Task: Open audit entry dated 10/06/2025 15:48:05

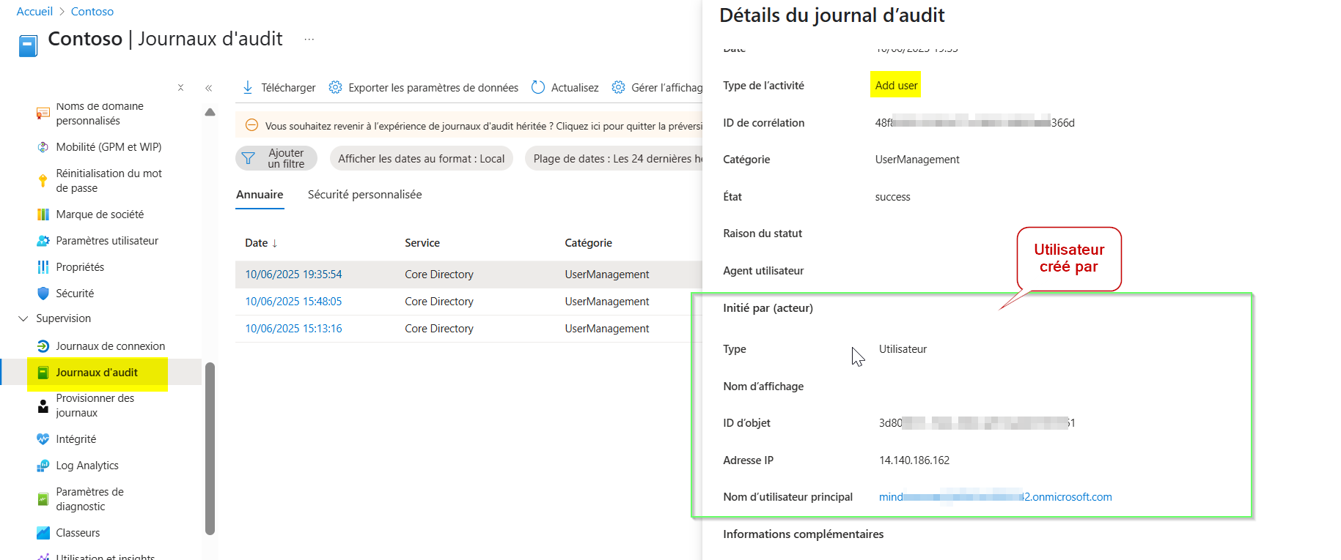Action: pos(293,302)
